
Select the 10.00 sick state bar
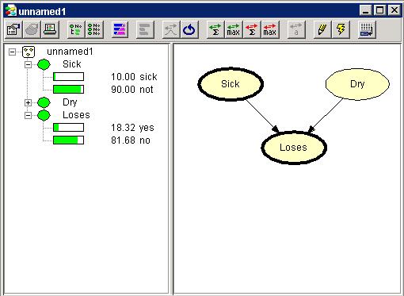68,77
